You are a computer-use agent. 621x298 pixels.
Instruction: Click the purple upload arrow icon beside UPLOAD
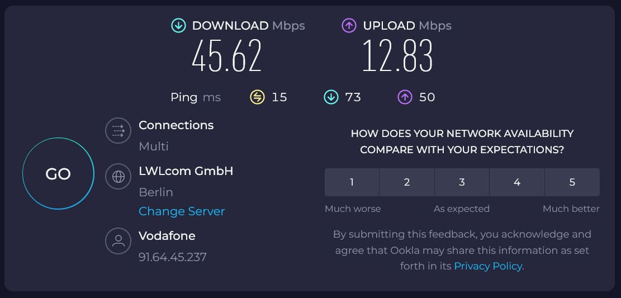click(x=349, y=26)
